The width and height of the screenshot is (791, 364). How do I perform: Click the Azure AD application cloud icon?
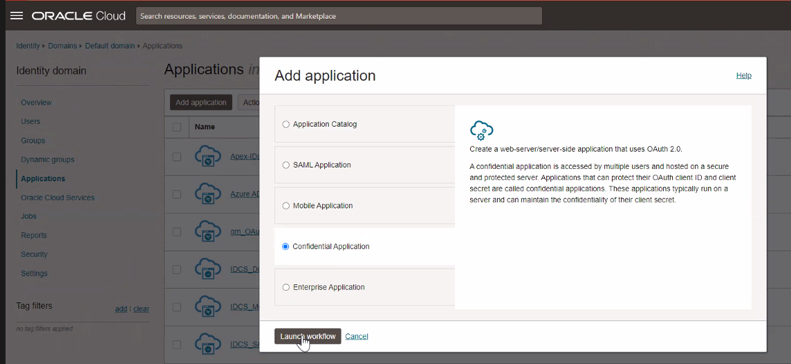208,194
